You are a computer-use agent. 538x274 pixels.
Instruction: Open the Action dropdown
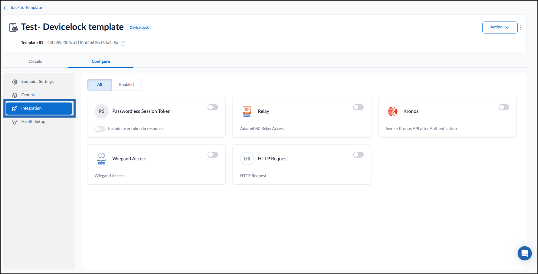coord(500,27)
